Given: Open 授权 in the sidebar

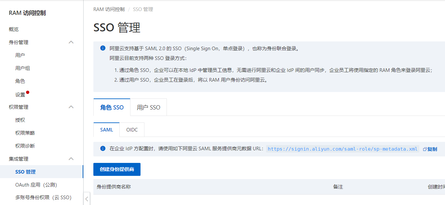Looking at the screenshot, I should (x=20, y=120).
